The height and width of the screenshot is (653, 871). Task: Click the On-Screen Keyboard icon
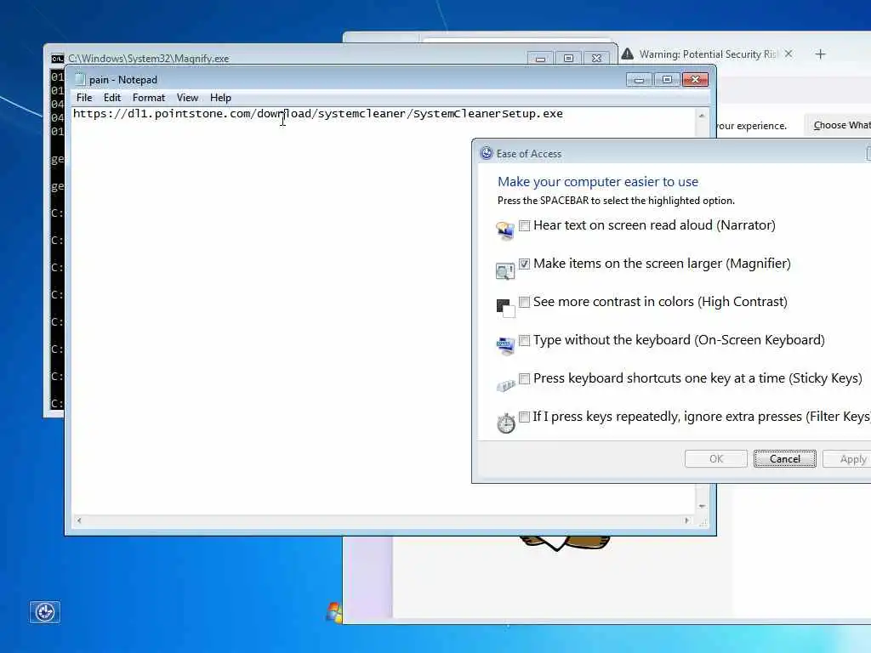505,345
